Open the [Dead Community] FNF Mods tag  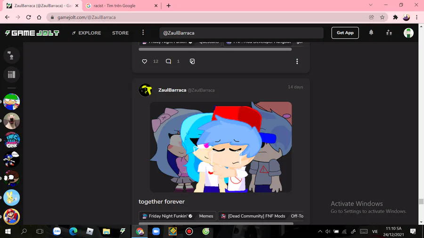coord(254,216)
